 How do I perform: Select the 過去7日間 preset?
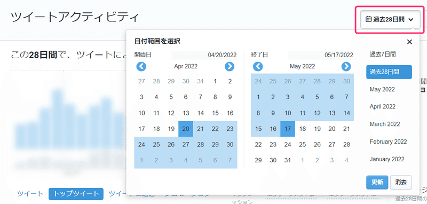(x=383, y=54)
